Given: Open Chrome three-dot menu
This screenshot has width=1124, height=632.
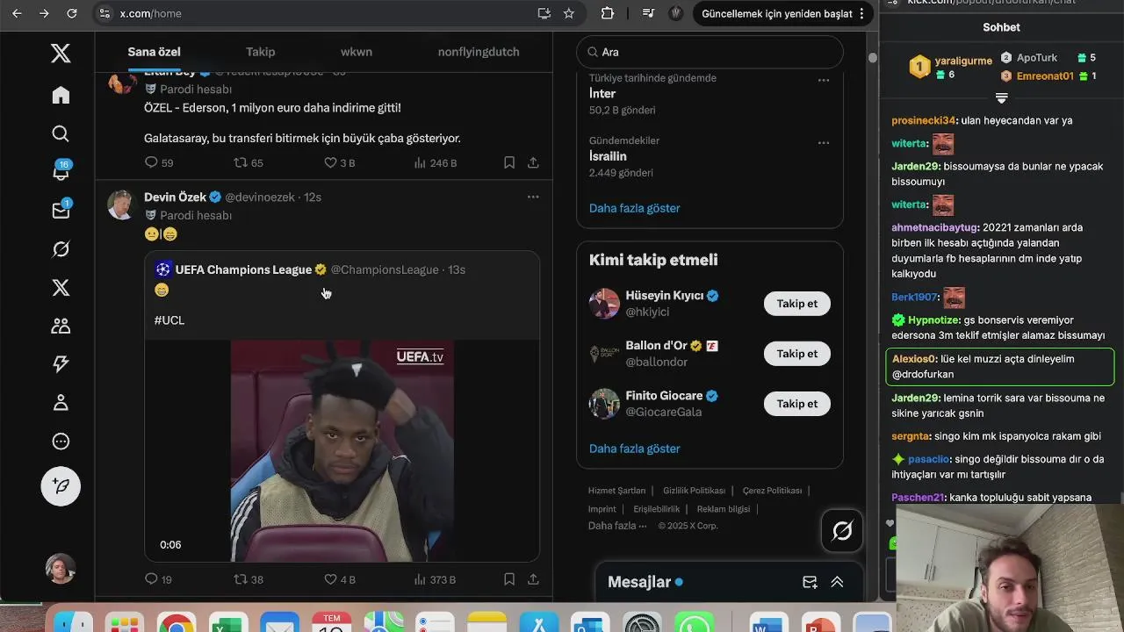Looking at the screenshot, I should 861,13.
